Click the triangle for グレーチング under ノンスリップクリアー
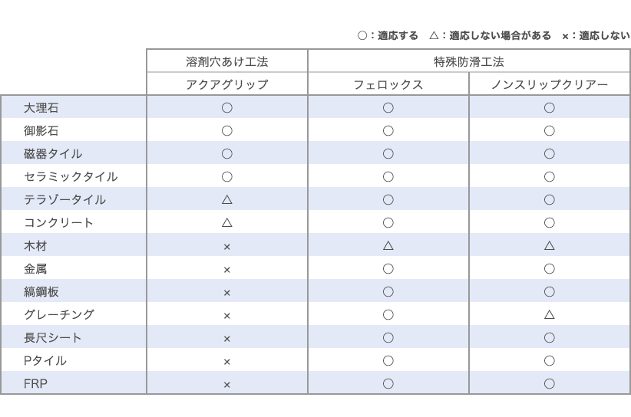This screenshot has width=631, height=417. [550, 314]
